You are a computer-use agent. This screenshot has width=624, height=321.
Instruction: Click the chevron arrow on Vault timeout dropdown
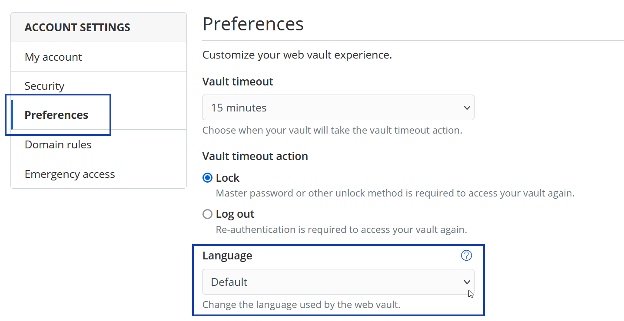tap(467, 108)
